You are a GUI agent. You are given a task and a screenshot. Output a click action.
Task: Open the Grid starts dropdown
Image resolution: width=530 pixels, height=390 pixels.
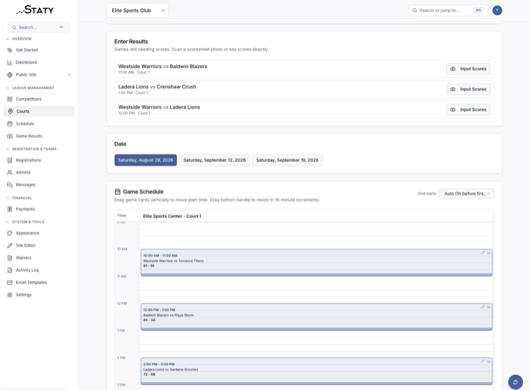coord(467,194)
